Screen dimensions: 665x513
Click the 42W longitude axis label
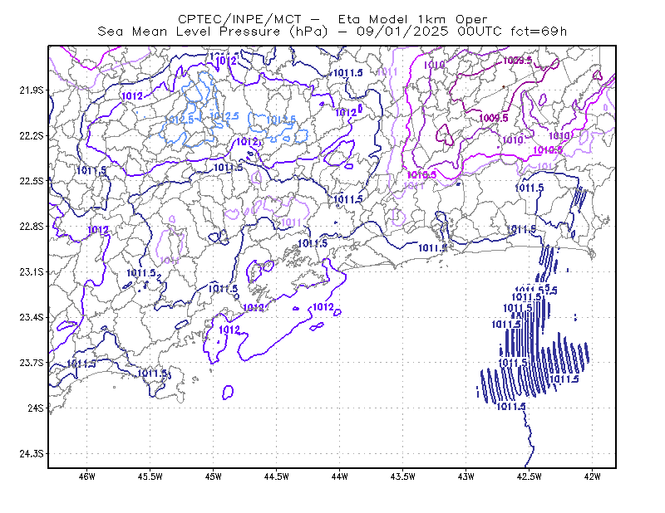(592, 476)
